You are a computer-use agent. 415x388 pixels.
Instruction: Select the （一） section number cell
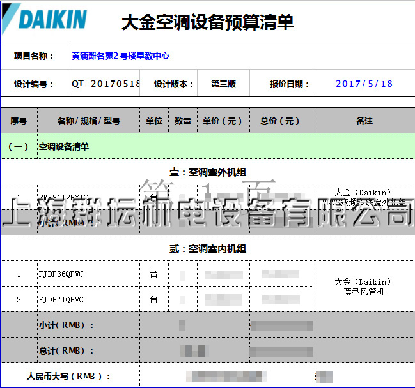19,146
